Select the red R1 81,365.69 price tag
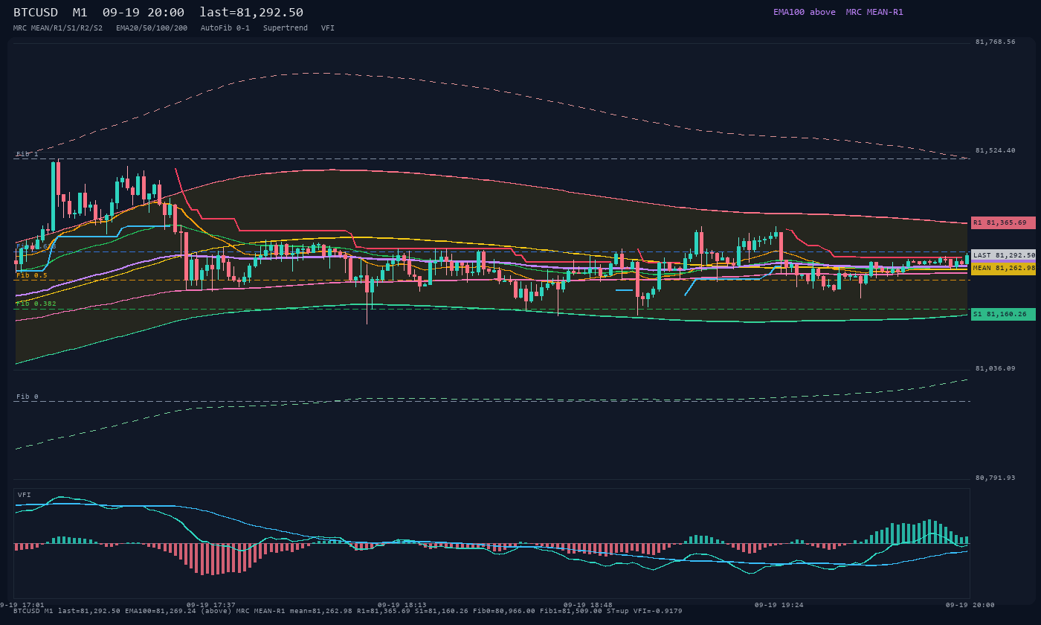Viewport: 1041px width, 625px height. coord(1003,222)
